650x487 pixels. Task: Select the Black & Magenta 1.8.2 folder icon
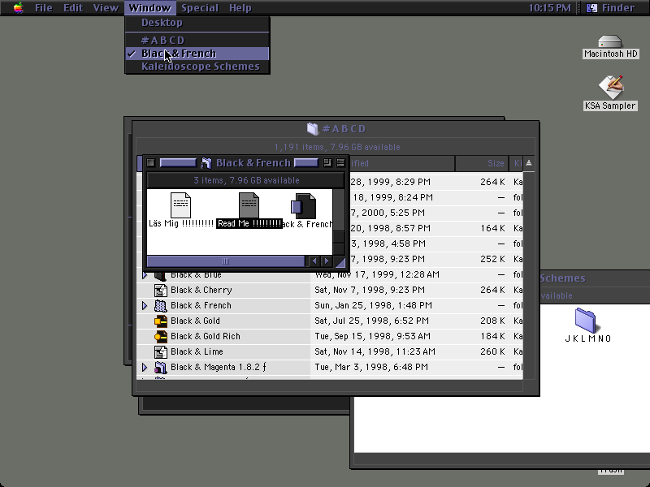160,368
